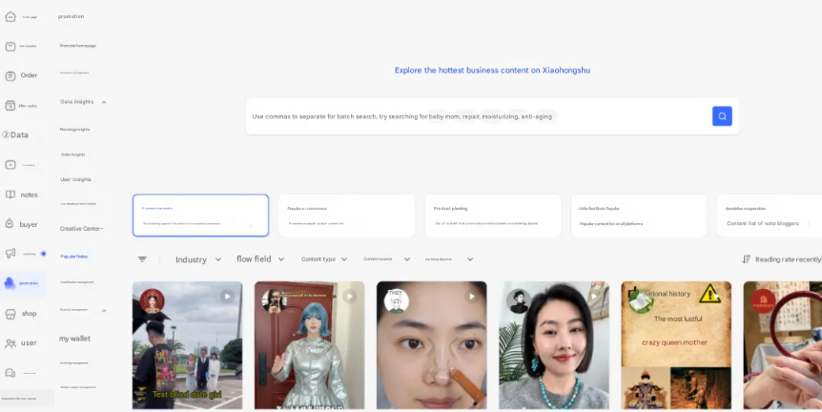Open Note insights menu item
Screen dimensions: 822x412
pyautogui.click(x=72, y=154)
